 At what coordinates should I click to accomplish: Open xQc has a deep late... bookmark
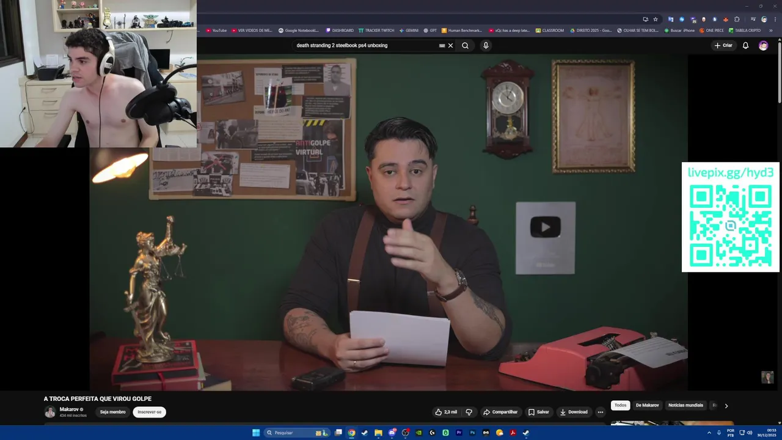(x=510, y=30)
